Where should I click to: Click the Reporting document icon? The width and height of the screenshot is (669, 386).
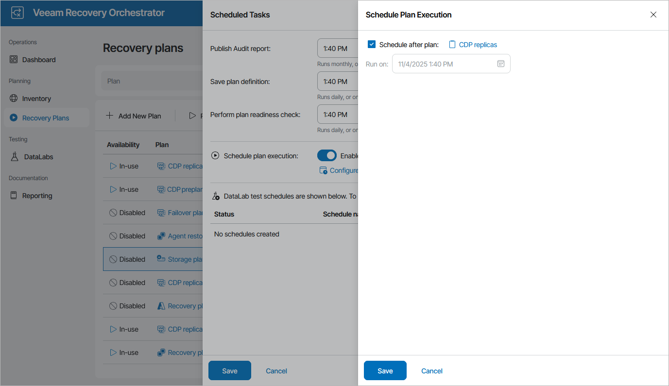(14, 196)
